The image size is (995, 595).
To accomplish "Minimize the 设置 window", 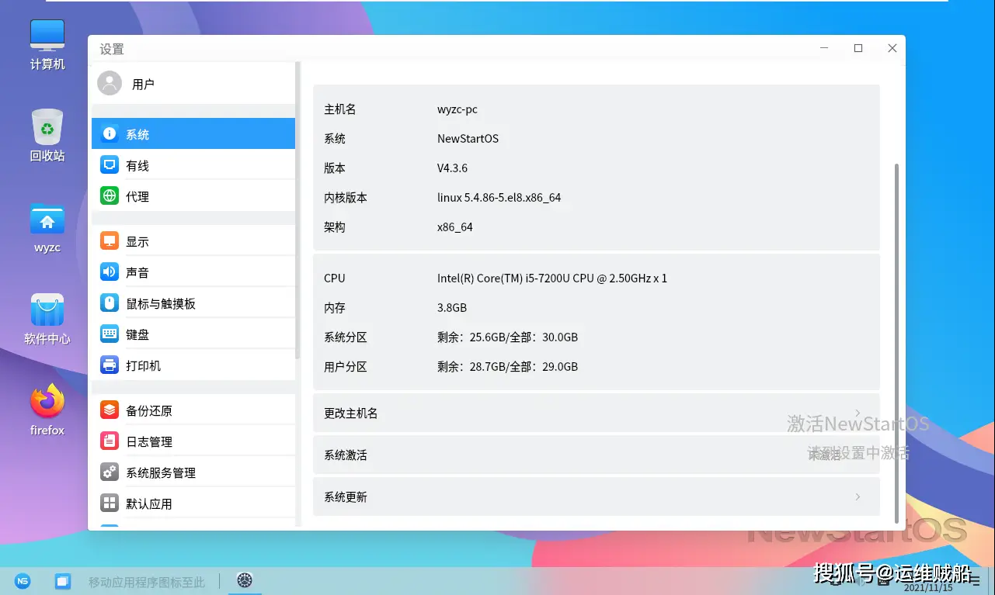I will tap(824, 48).
